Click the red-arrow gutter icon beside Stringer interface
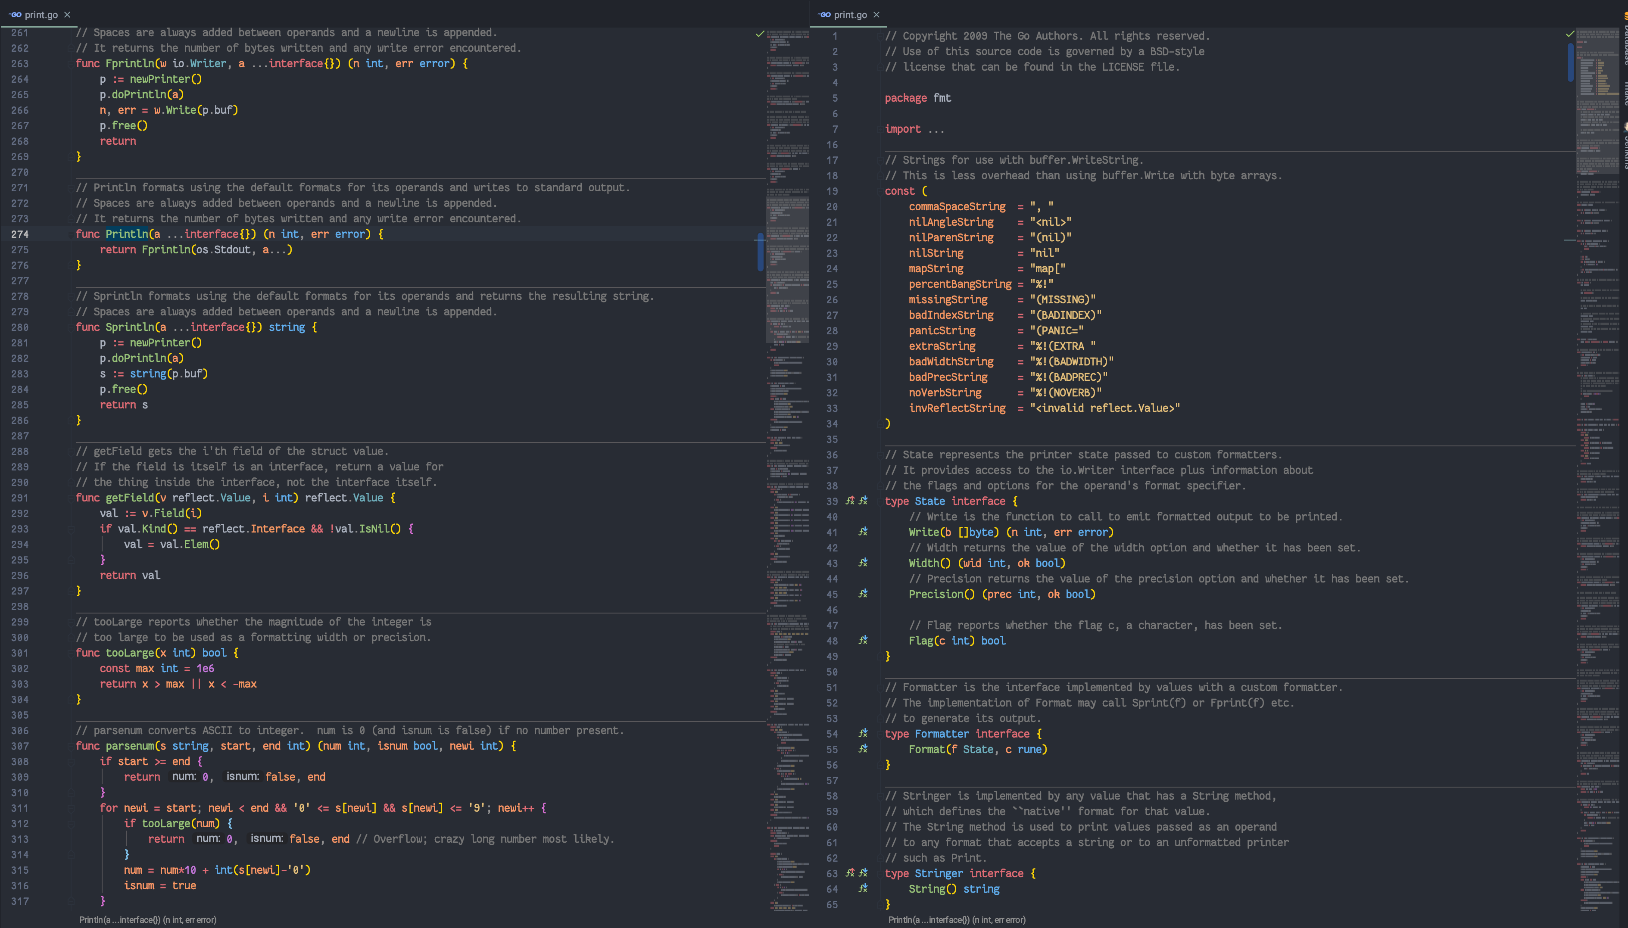This screenshot has width=1628, height=928. [x=850, y=873]
